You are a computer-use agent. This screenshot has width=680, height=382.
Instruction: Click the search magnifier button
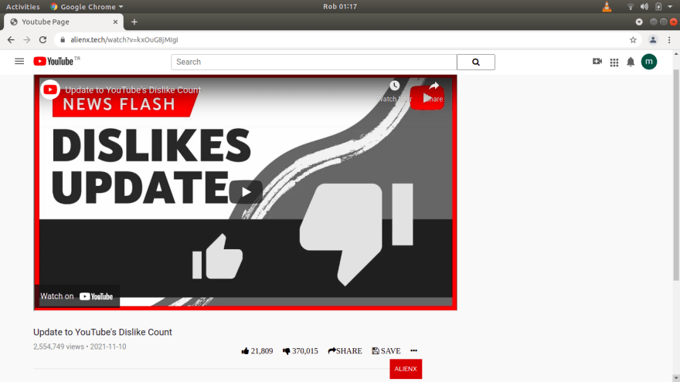(x=475, y=62)
